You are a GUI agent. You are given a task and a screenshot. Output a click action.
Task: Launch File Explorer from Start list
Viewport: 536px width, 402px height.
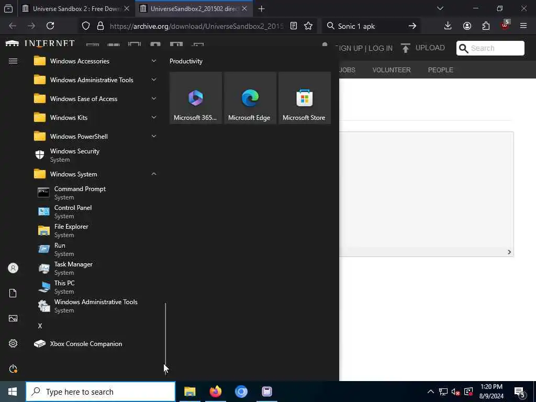click(96, 230)
